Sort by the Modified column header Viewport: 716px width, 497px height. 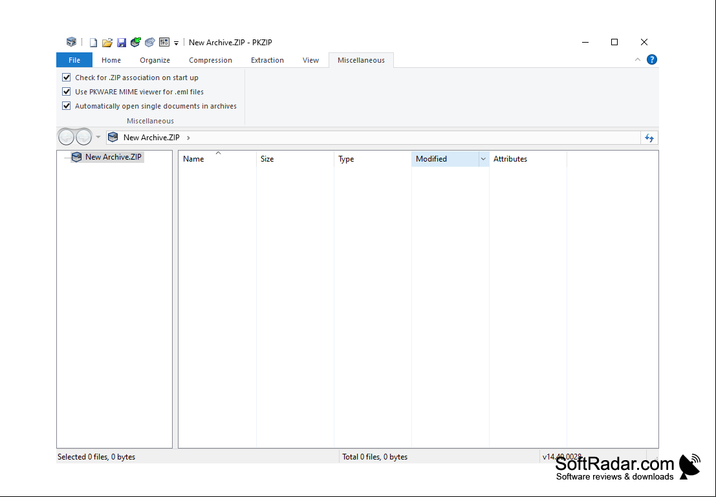point(445,159)
